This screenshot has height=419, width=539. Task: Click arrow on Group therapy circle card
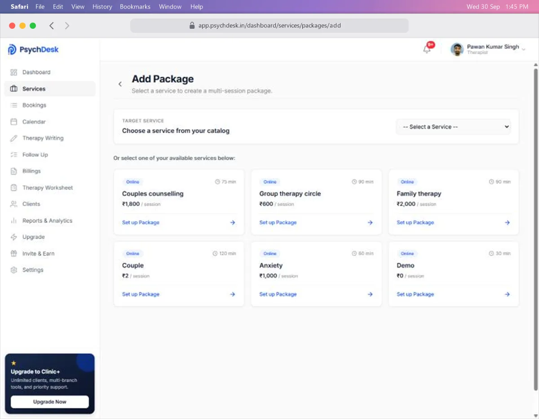click(370, 223)
